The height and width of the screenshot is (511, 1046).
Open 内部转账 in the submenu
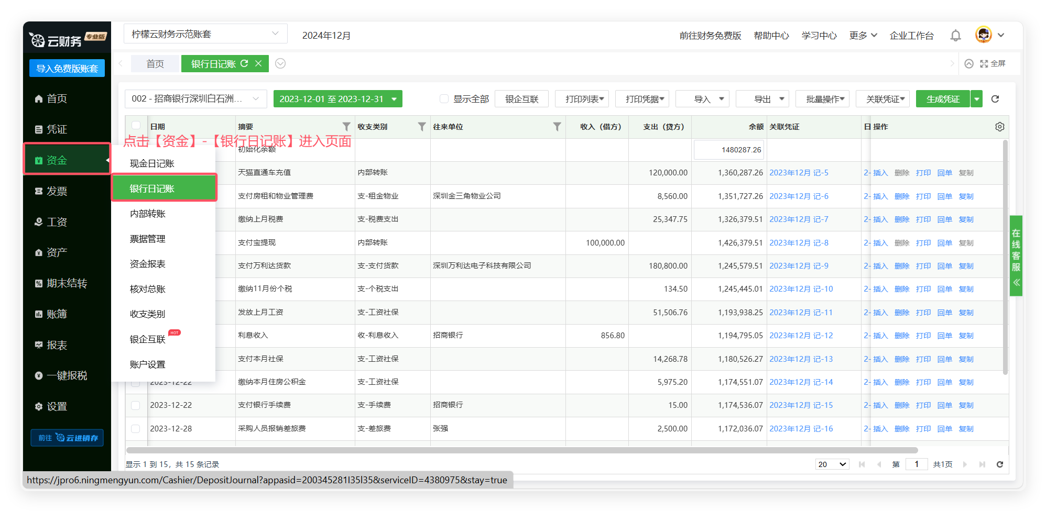click(x=148, y=214)
